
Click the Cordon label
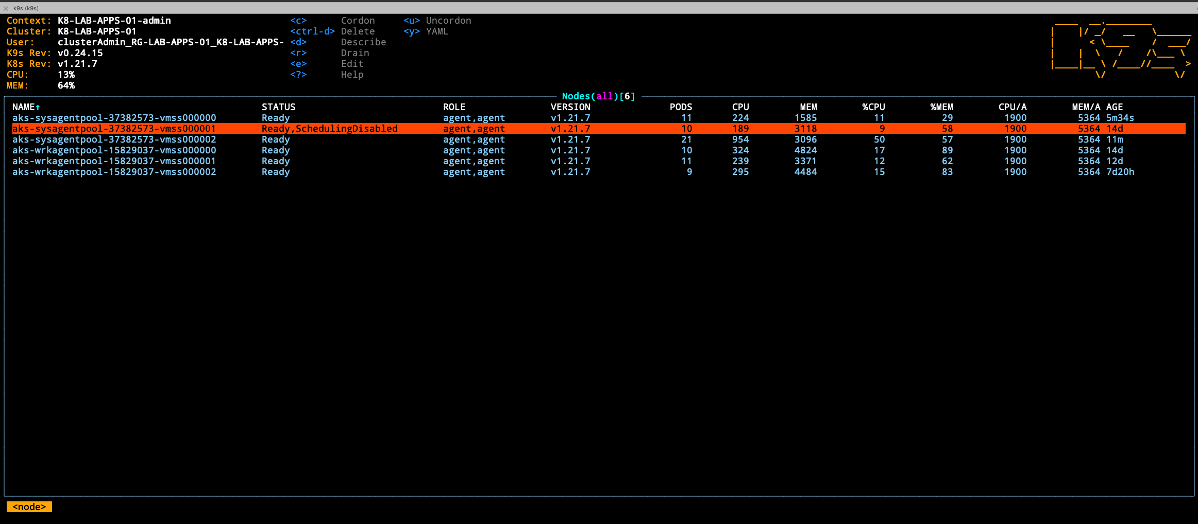tap(358, 21)
